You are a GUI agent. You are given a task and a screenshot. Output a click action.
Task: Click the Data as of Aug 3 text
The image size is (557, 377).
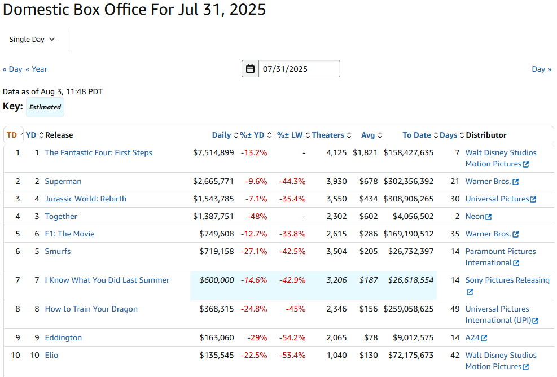(52, 91)
